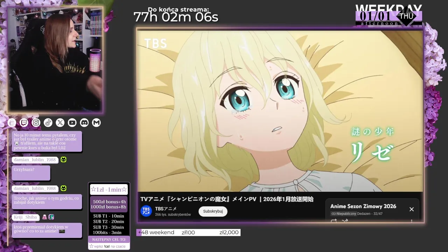This screenshot has height=252, width=448.
Task: Click the '100bits - 3min' line
Action: click(107, 232)
